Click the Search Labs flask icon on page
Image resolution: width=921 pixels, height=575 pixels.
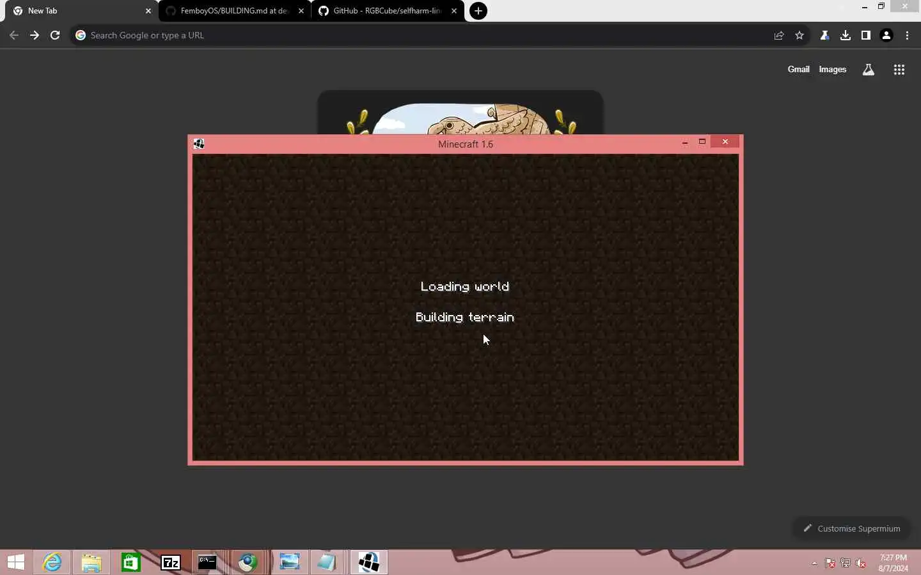tap(869, 70)
